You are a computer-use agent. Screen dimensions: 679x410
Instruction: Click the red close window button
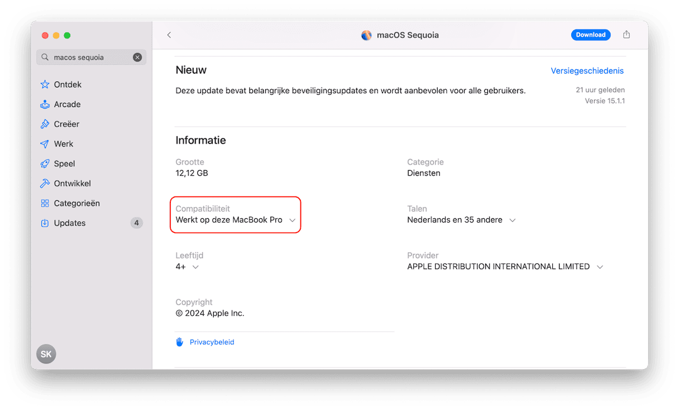45,36
